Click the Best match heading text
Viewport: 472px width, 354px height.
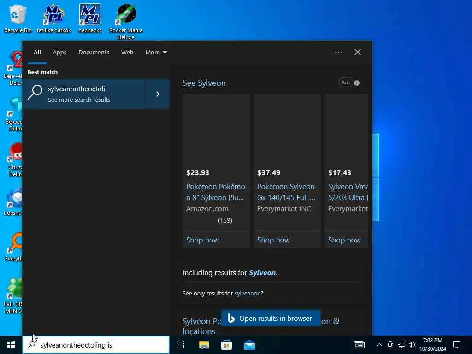(42, 72)
